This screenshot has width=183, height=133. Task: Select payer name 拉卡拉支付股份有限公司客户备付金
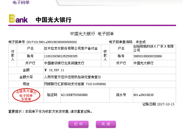click(x=71, y=48)
